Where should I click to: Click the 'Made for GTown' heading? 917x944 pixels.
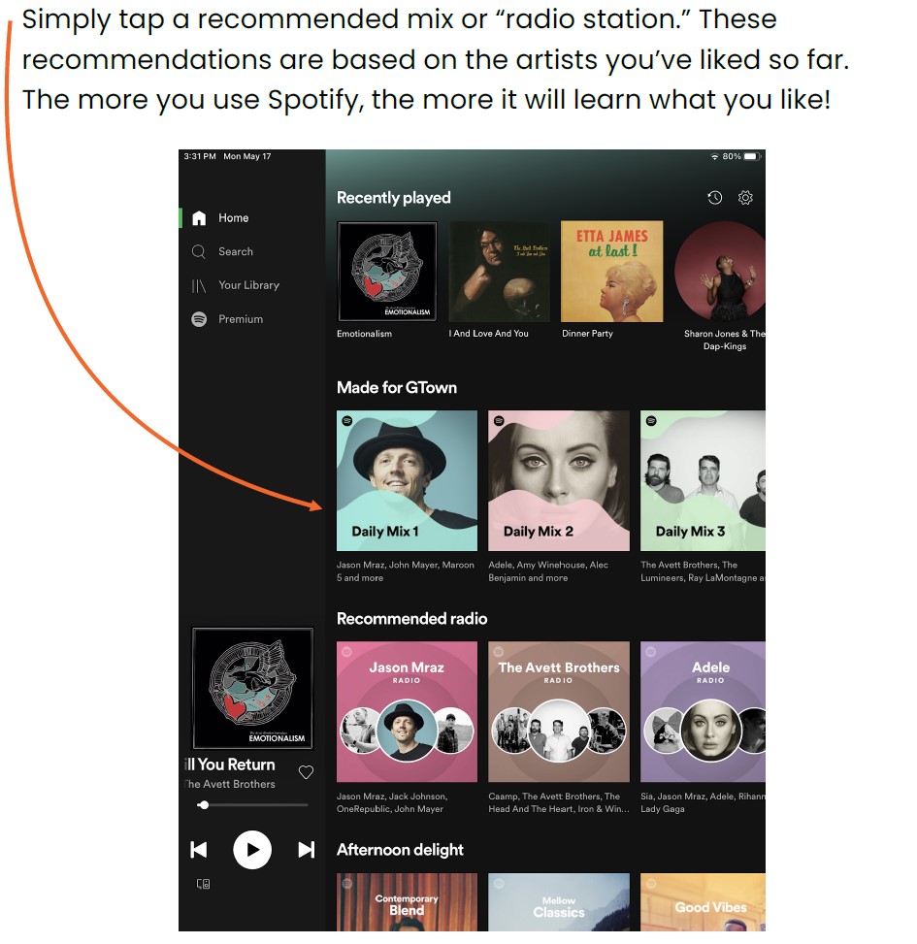point(397,388)
